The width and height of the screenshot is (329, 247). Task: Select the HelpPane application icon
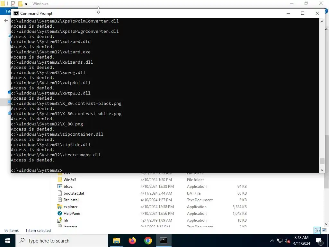pos(60,214)
